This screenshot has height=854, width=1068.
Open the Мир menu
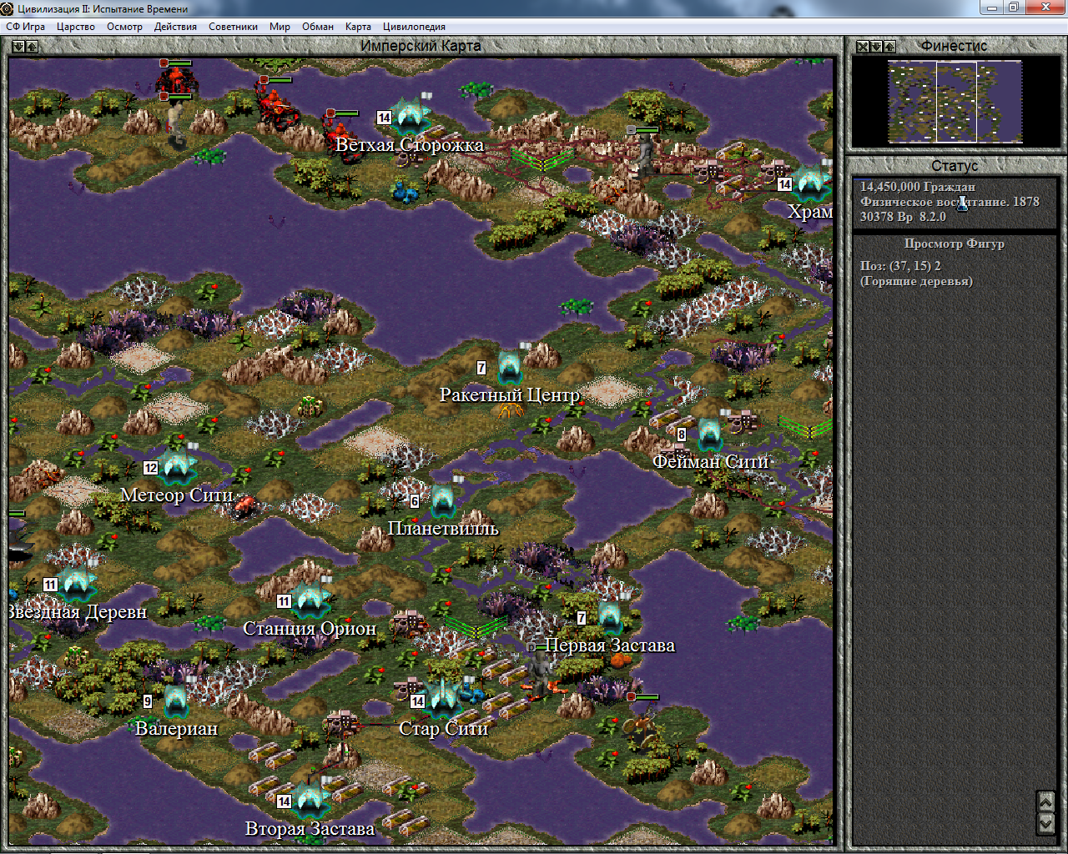(280, 27)
